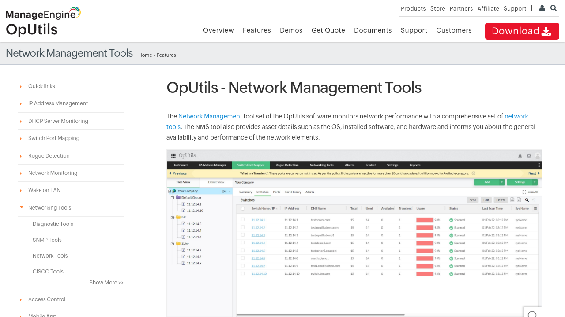
Task: Click Show More under Networking Tools
Action: tap(106, 283)
